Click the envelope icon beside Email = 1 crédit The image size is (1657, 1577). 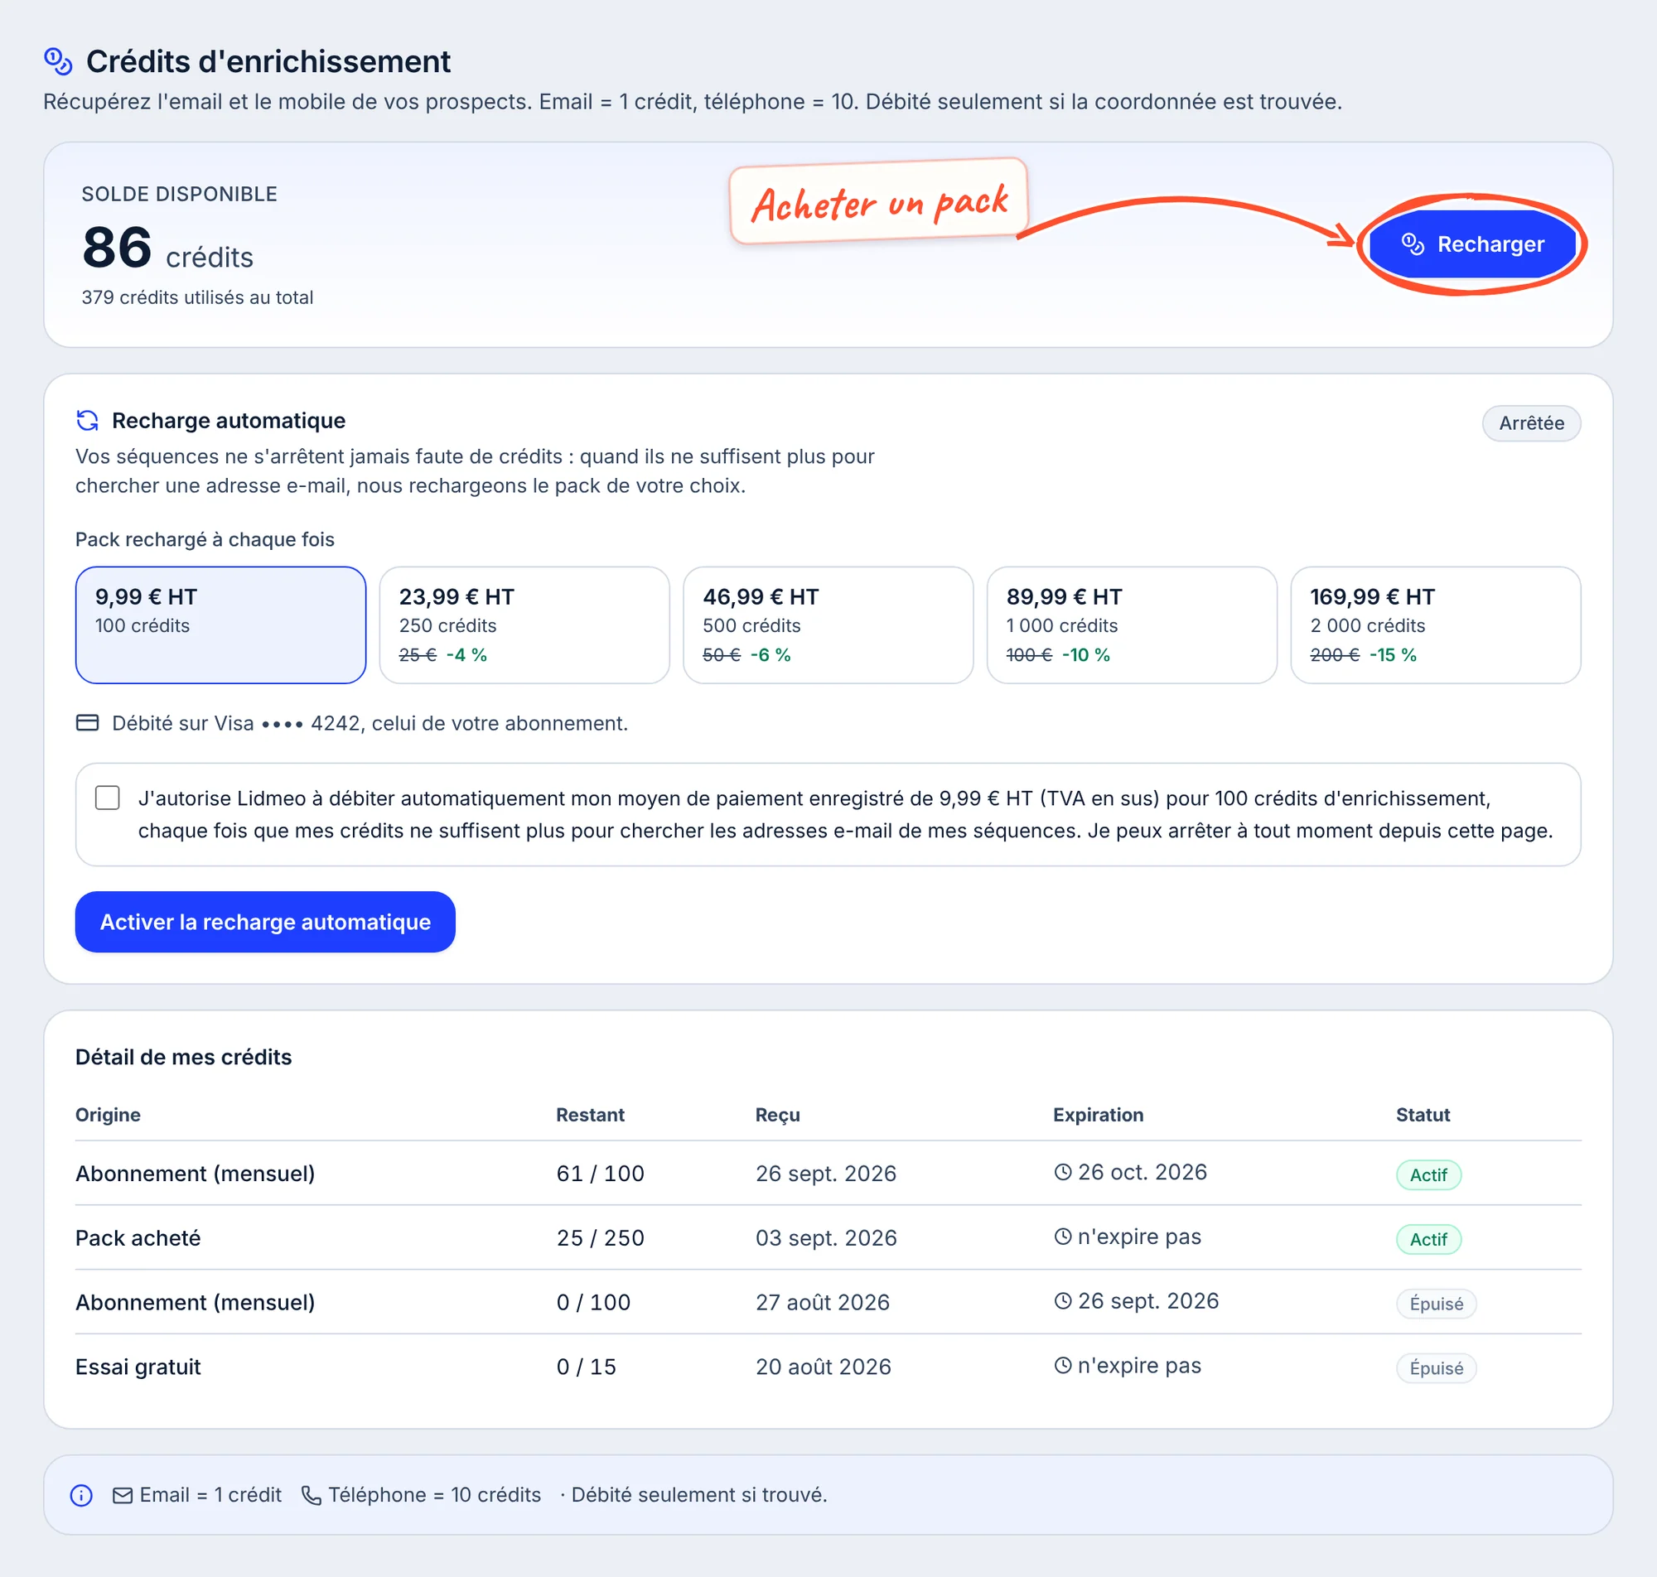123,1496
